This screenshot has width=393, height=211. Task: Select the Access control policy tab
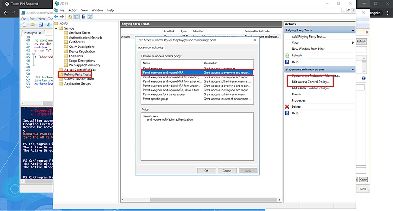(x=151, y=48)
